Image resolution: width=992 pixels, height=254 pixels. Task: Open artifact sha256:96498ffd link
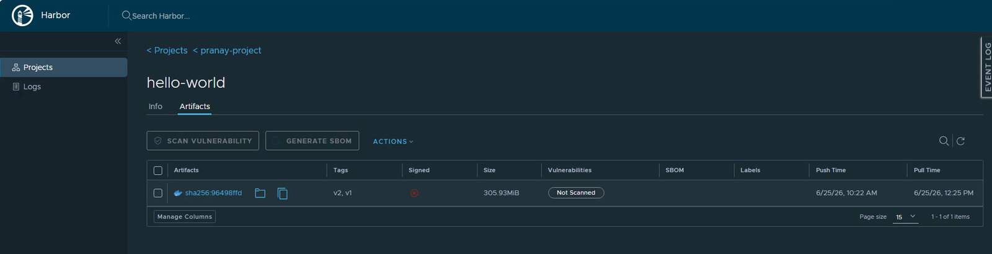(213, 193)
